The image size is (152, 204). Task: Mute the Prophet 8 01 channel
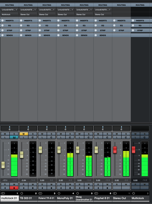[x=98, y=134]
